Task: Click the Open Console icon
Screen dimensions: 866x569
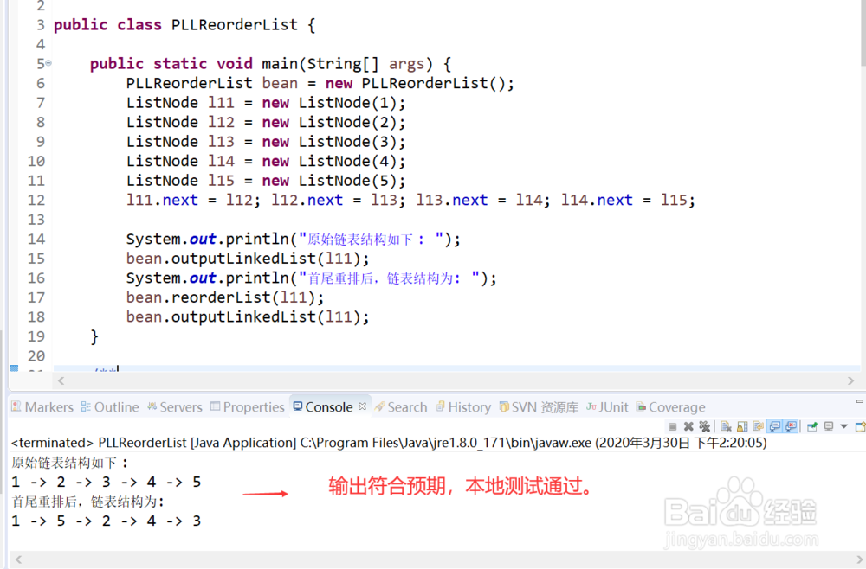Action: pos(860,426)
